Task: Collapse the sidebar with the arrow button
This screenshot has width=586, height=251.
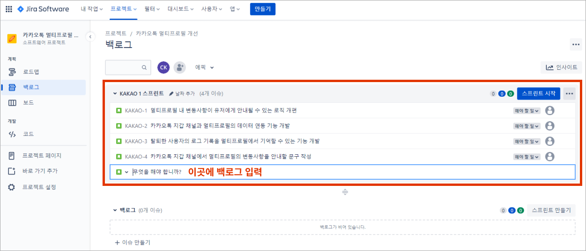Action: pyautogui.click(x=90, y=37)
